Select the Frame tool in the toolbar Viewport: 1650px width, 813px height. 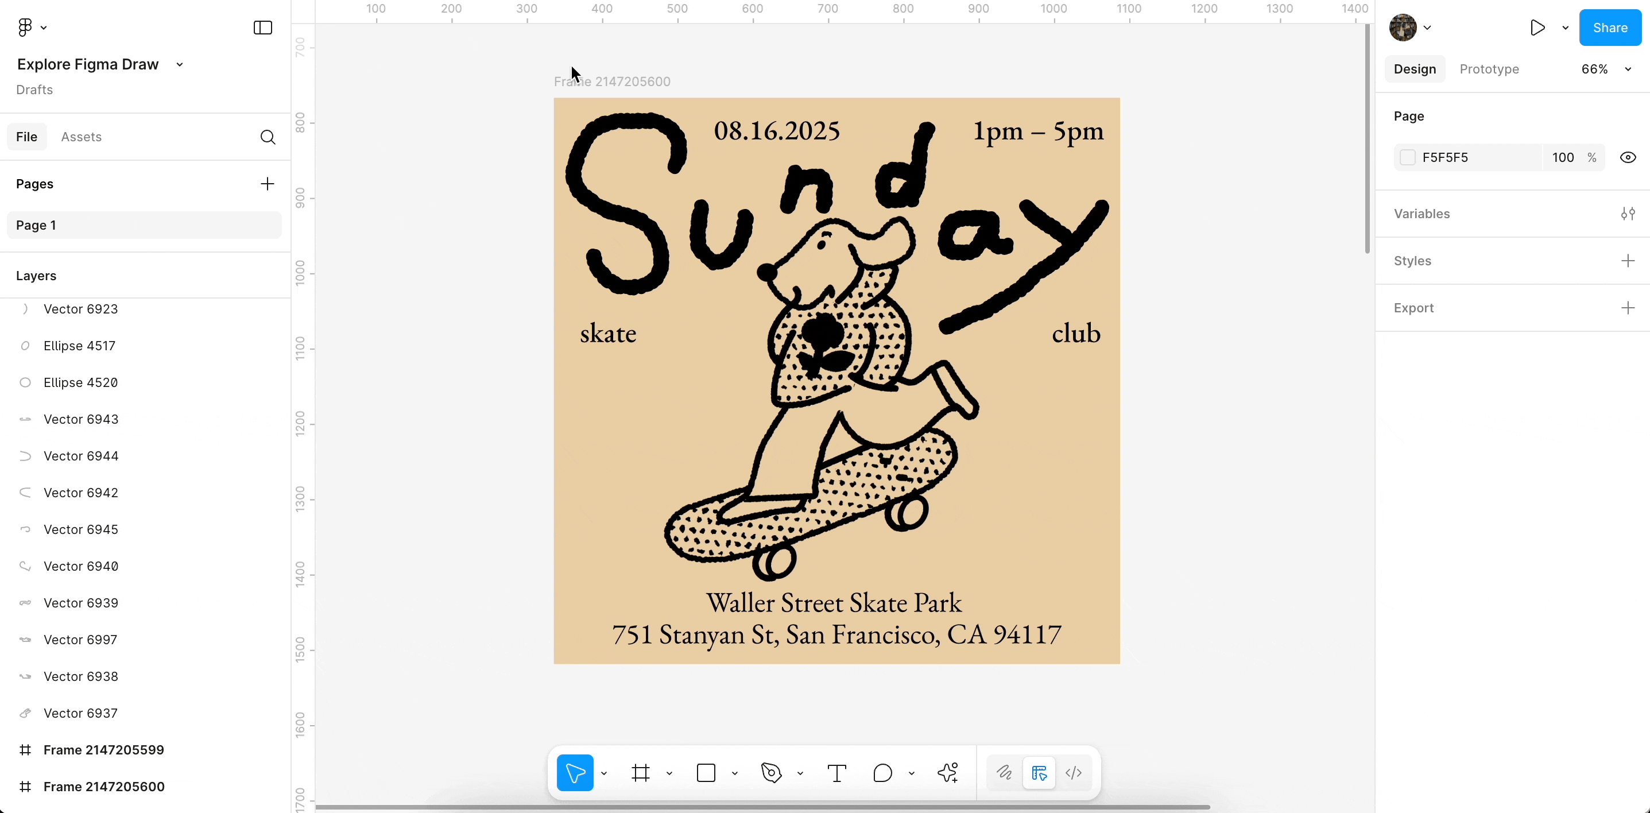click(x=640, y=773)
